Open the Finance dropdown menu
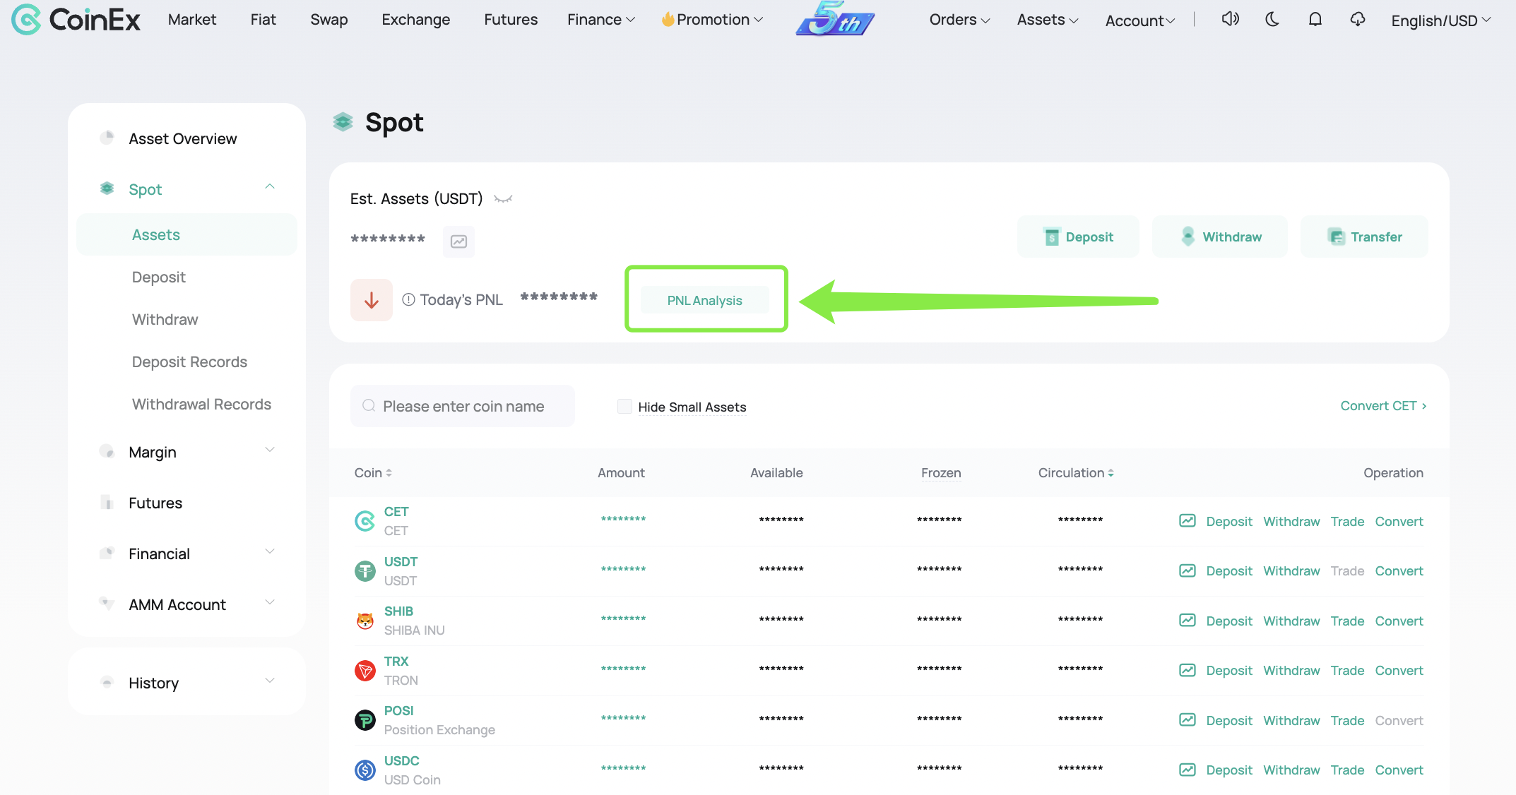 (601, 20)
